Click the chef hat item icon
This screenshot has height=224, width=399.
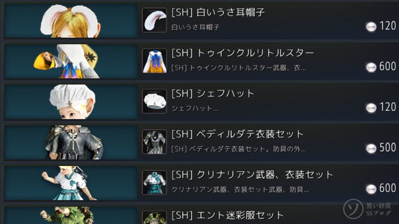(154, 101)
